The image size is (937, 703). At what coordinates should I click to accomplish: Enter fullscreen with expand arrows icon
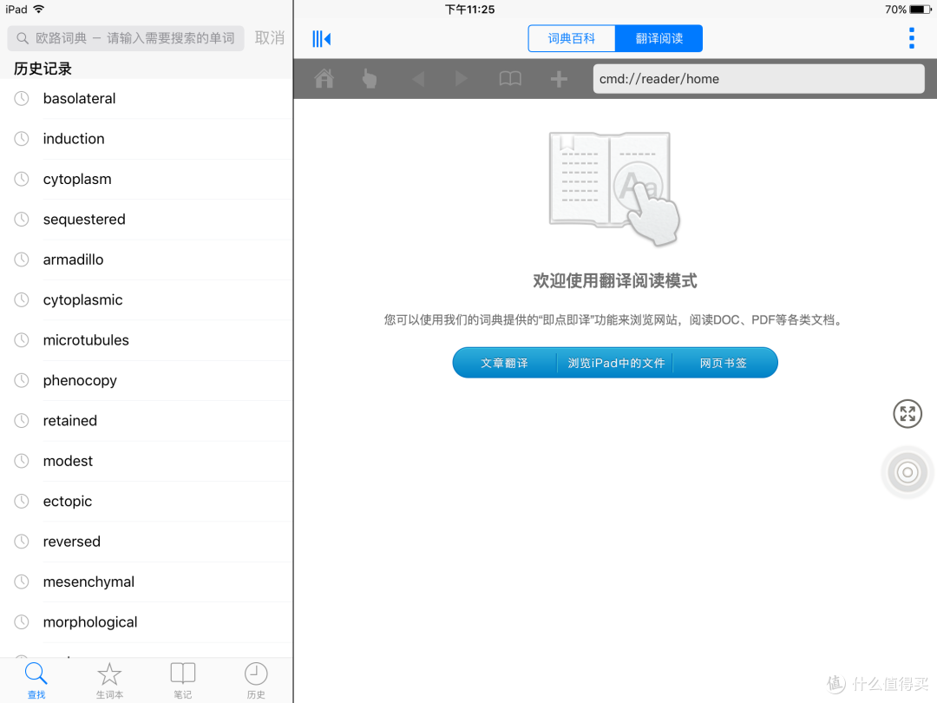[x=908, y=414]
